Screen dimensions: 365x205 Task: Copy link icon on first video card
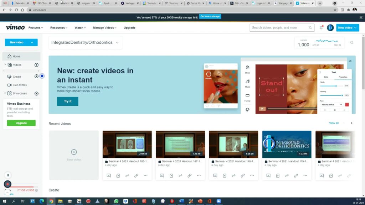point(136,175)
